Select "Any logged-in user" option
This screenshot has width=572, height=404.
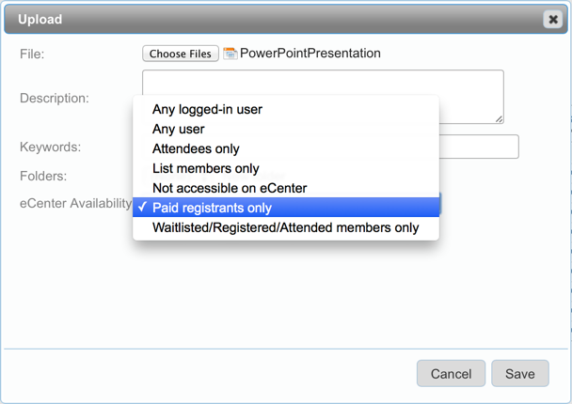click(207, 109)
